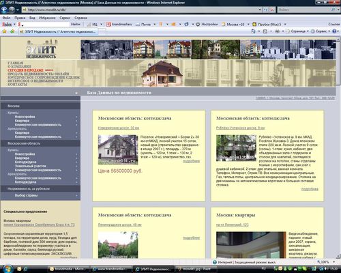Click подробнее under Новорижское listing
Screen dimensions: 341x273
tap(191, 161)
